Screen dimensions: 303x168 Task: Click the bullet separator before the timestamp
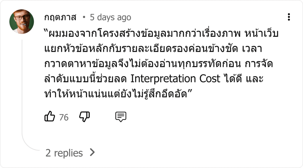pyautogui.click(x=84, y=17)
